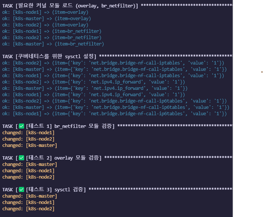The width and height of the screenshot is (263, 217).
Task: Click the first ok k8s-node1 item=overlay line
Action: (x=45, y=12)
